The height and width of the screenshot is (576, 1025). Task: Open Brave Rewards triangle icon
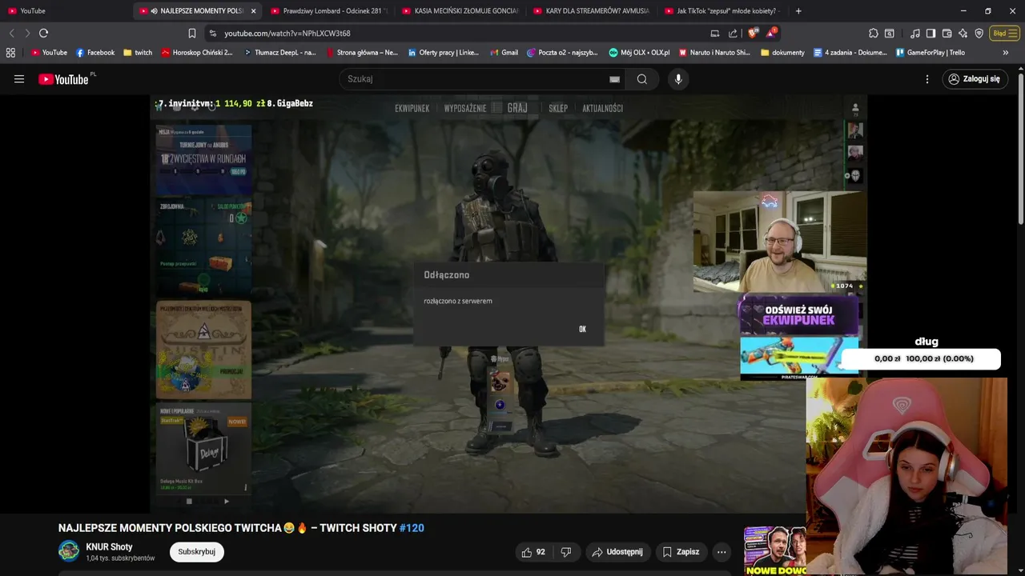(770, 33)
